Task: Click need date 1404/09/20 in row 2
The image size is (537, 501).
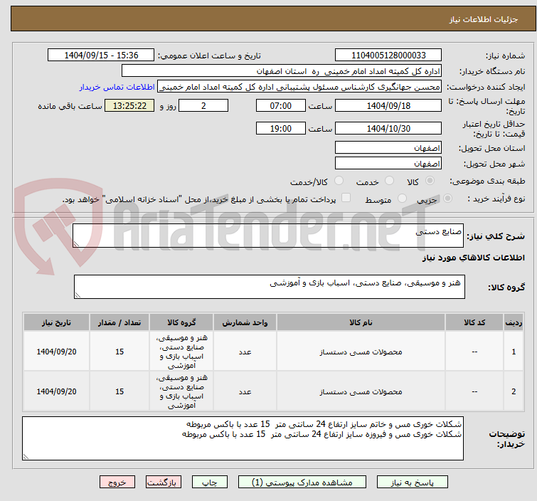Action: click(x=56, y=391)
